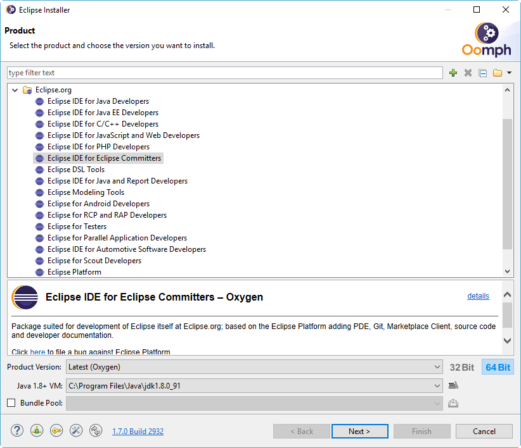Select the Eclipse.org catalog folder
This screenshot has width=521, height=448.
[47, 90]
